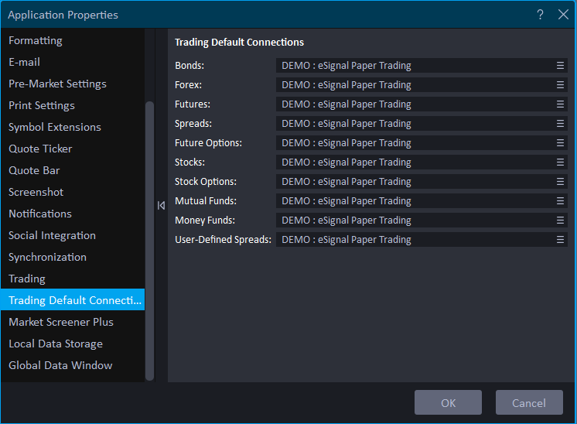Open Stocks connection menu icon

[x=560, y=162]
